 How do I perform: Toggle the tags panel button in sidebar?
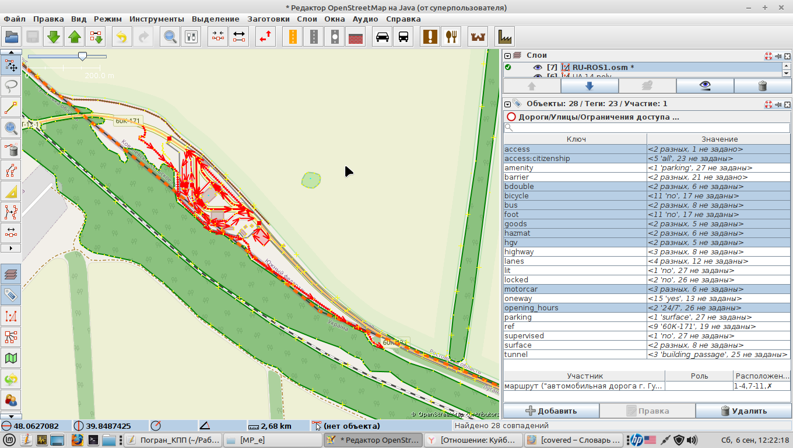pos(11,295)
